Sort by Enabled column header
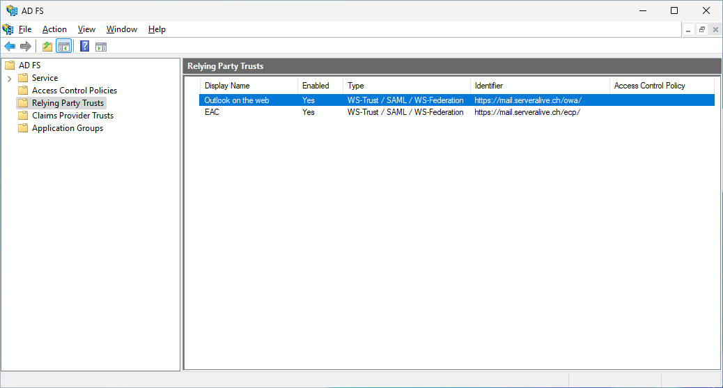Viewport: 723px width, 388px height. (320, 86)
